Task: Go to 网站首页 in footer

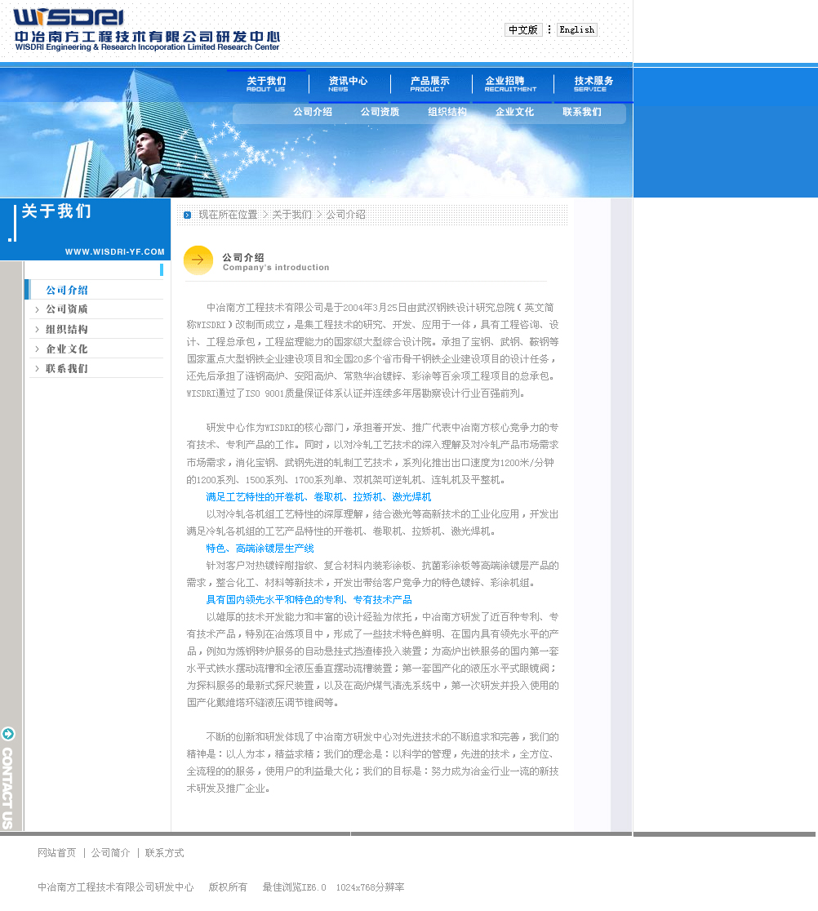Action: coord(57,853)
